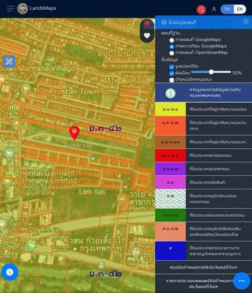Adjust the city plan opacity slider
The width and height of the screenshot is (252, 293).
click(211, 72)
